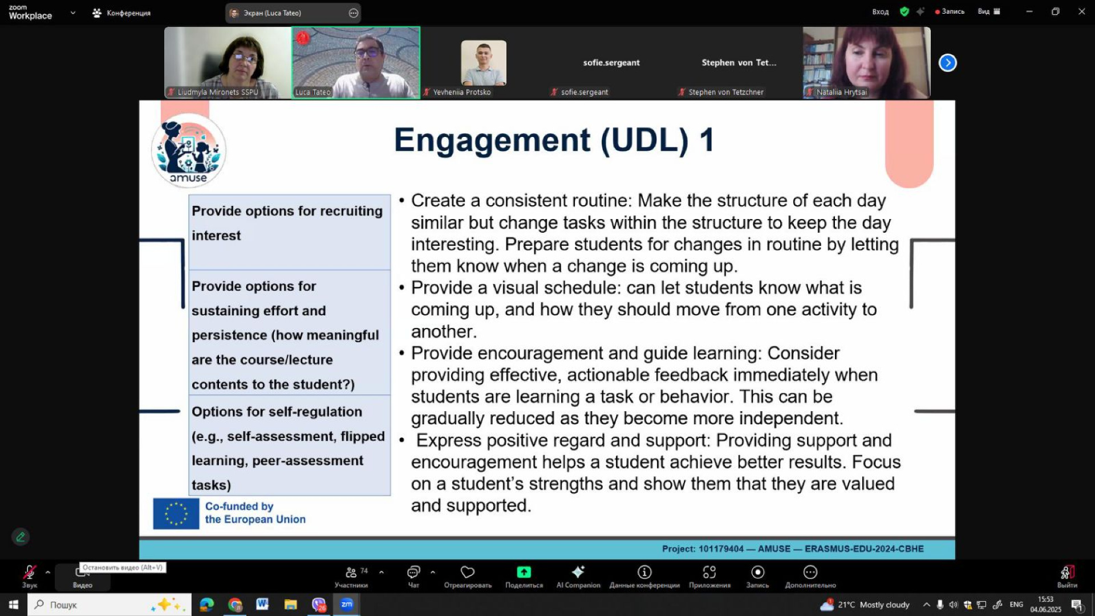
Task: Select Nataliia Hrytsai video thumbnail
Action: point(867,63)
